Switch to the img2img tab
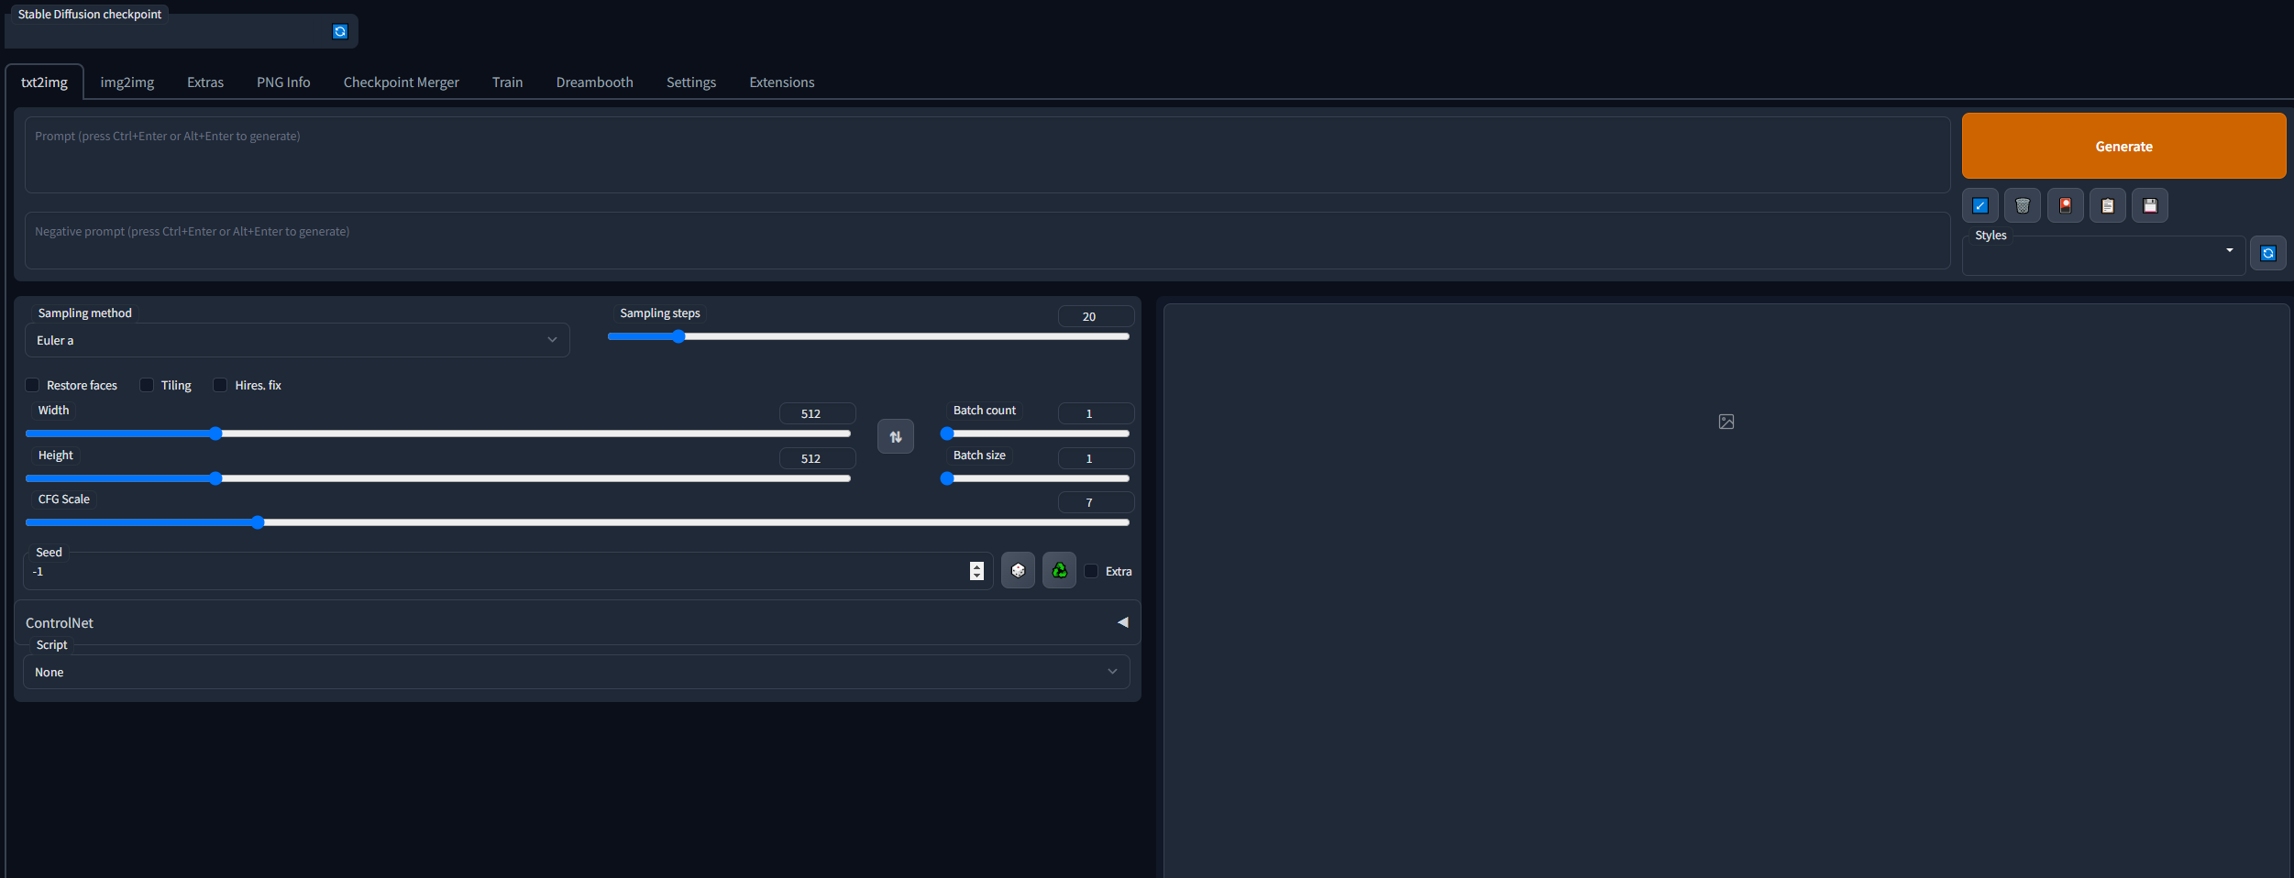Viewport: 2294px width, 878px height. [127, 82]
